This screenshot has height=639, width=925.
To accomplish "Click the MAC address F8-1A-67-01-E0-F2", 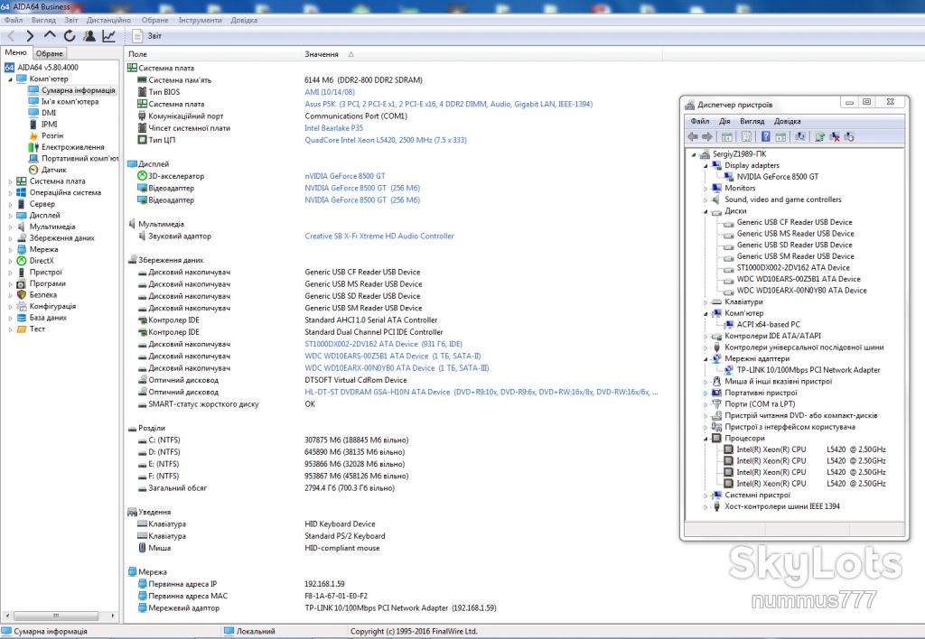I will pyautogui.click(x=336, y=596).
